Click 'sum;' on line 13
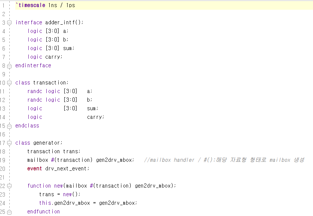This screenshot has height=216, width=313. pos(92,108)
